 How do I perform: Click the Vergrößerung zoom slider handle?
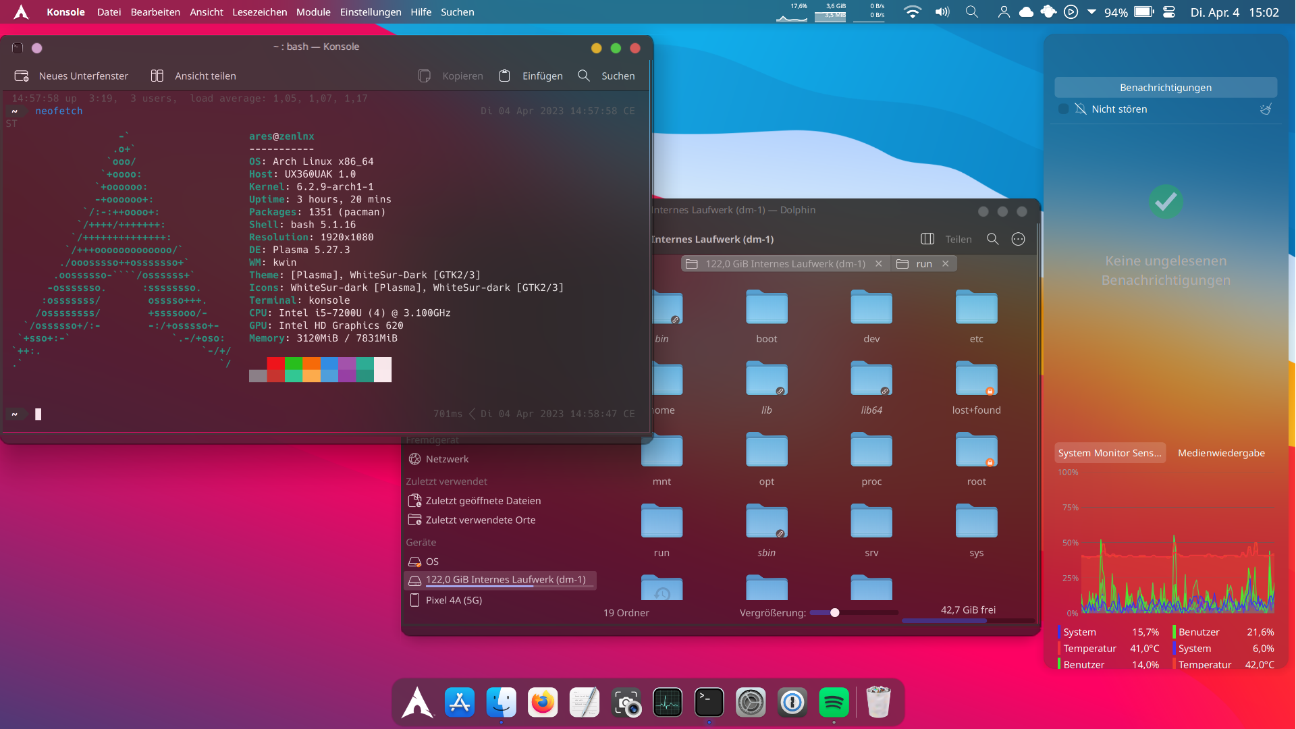coord(835,613)
